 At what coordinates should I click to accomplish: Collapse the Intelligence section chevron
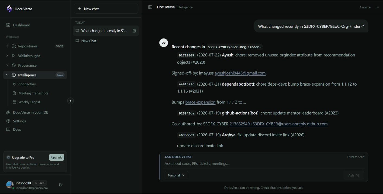pos(7,75)
